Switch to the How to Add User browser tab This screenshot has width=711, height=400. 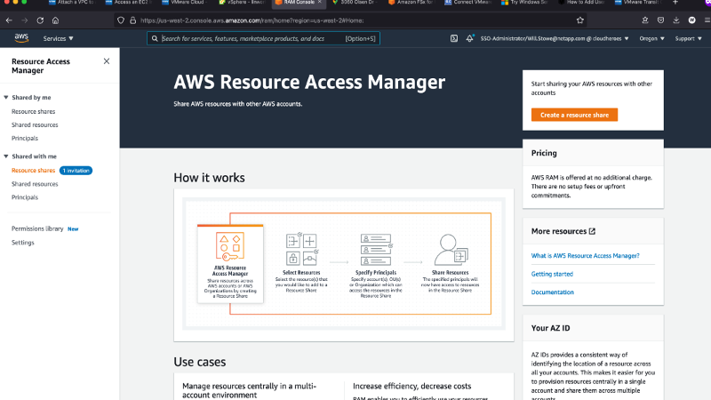(583, 3)
